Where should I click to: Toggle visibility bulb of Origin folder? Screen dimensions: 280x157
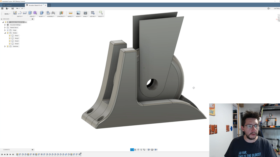click(x=8, y=30)
